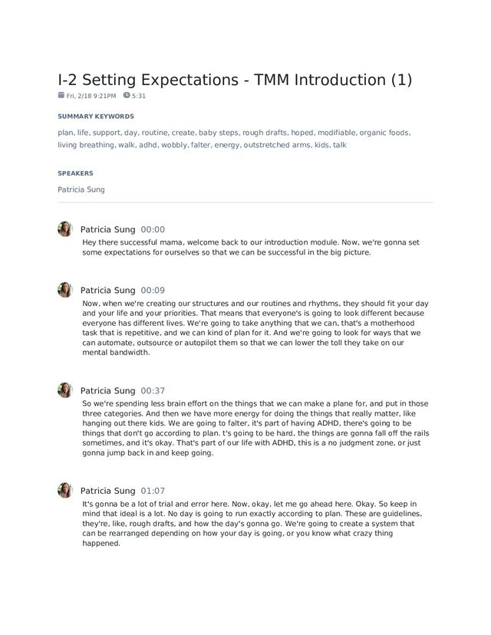Click the 'outstretched arms' keyword
This screenshot has height=635, width=491.
(276, 145)
